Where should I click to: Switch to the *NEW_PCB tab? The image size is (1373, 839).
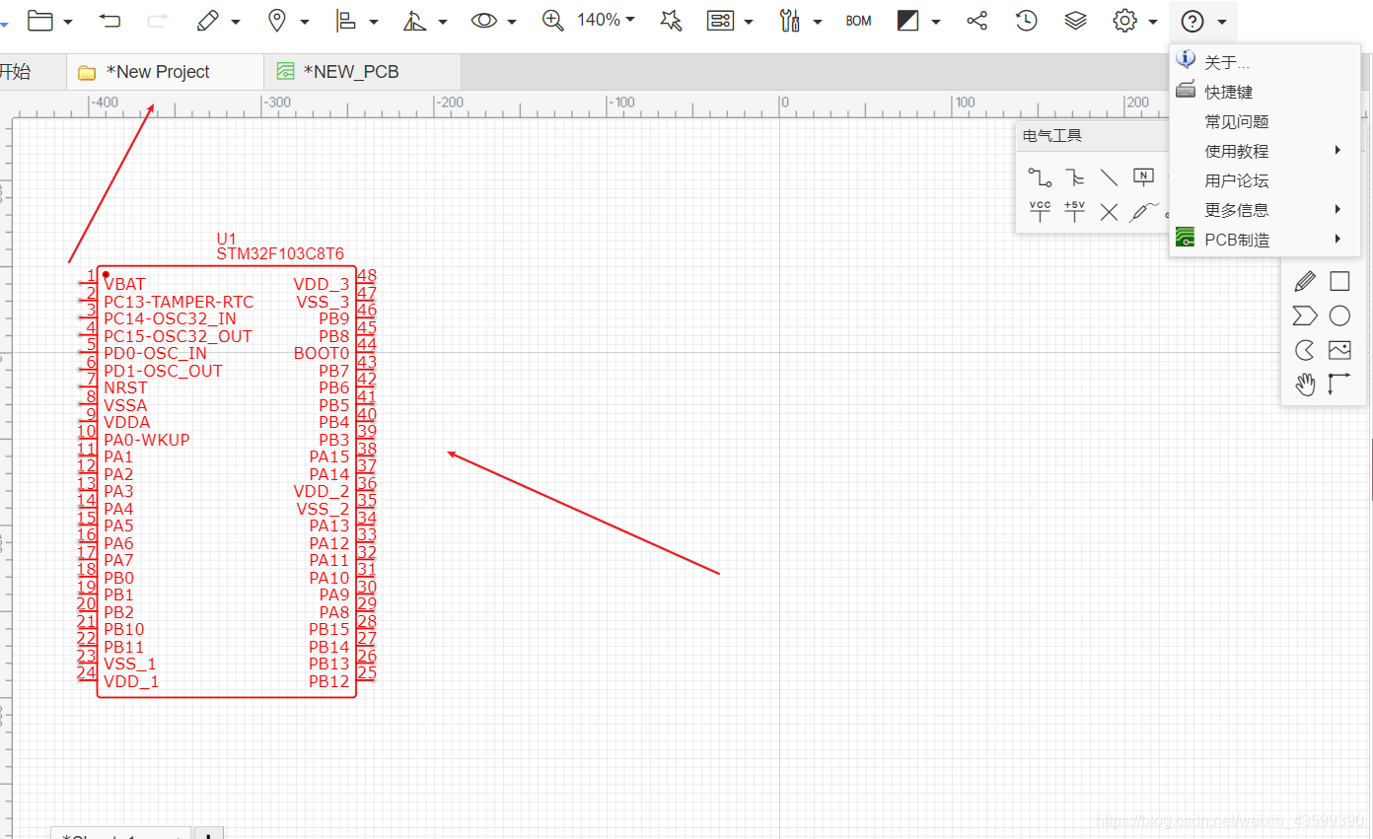(350, 72)
